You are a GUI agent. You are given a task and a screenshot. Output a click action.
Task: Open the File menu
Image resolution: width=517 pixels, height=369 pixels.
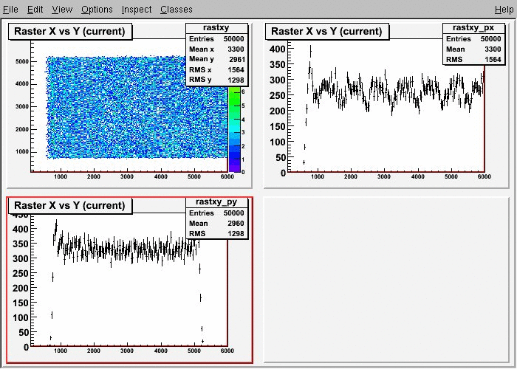[x=10, y=9]
